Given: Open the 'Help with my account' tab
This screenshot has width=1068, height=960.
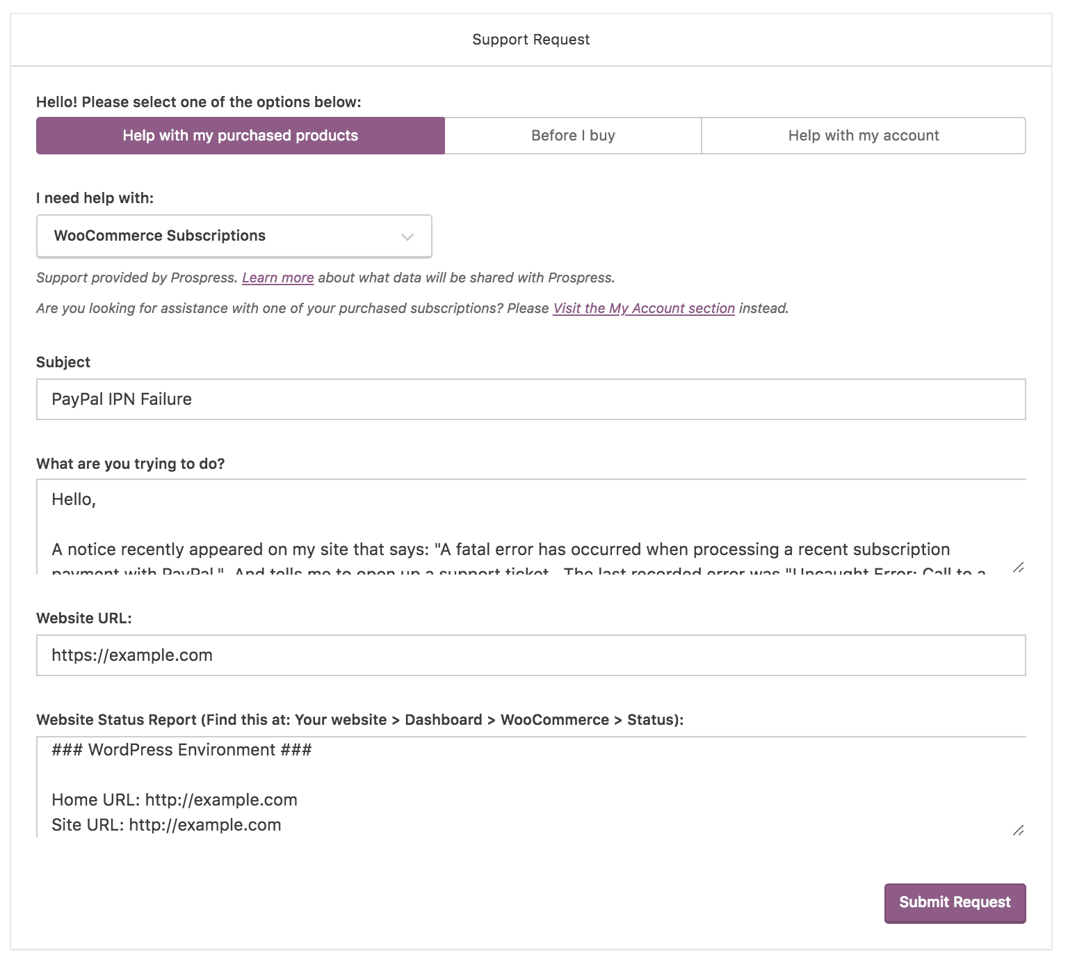Looking at the screenshot, I should tap(863, 136).
